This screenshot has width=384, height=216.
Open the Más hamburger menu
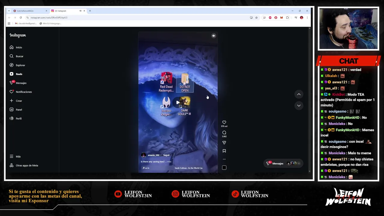click(15, 157)
